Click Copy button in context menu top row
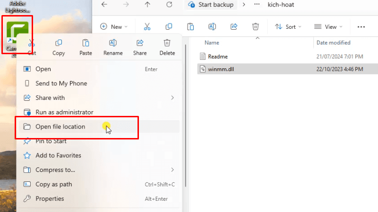 click(x=59, y=47)
